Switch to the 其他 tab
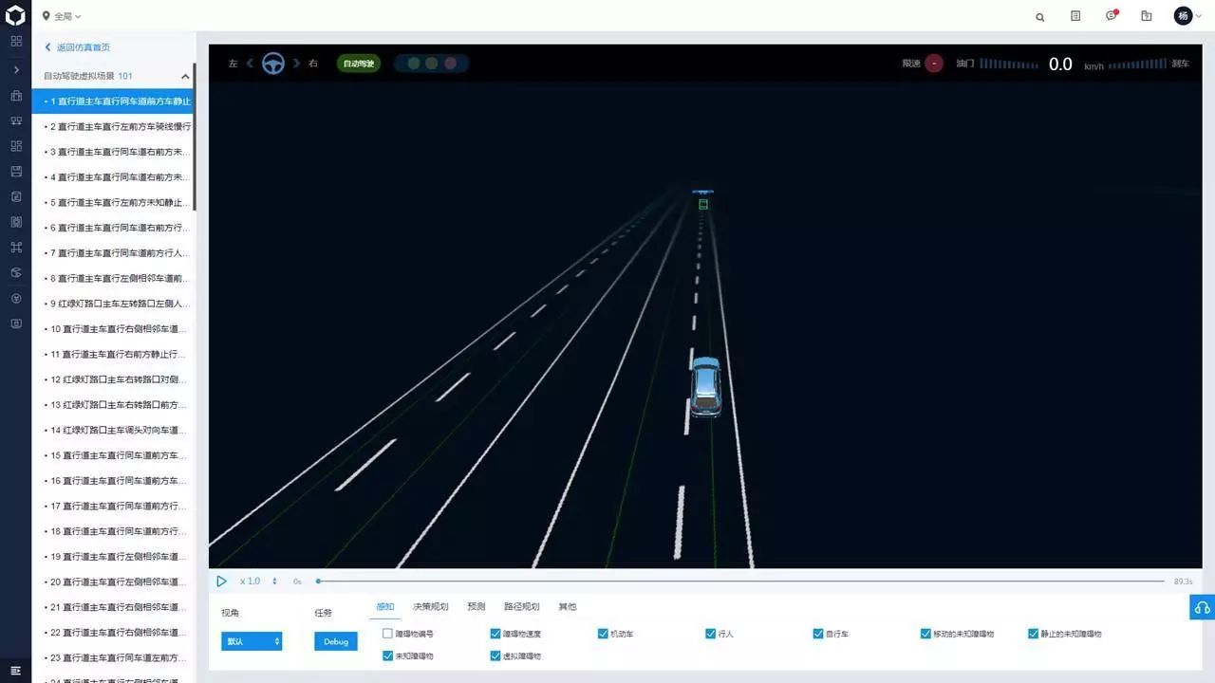This screenshot has width=1215, height=683. tap(568, 607)
